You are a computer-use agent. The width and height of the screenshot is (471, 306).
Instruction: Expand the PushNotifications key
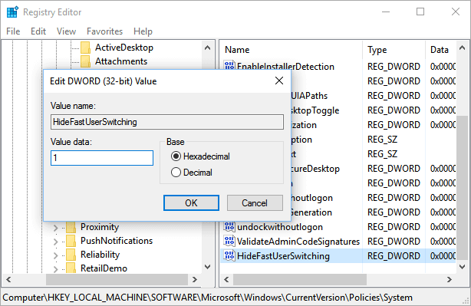click(55, 242)
